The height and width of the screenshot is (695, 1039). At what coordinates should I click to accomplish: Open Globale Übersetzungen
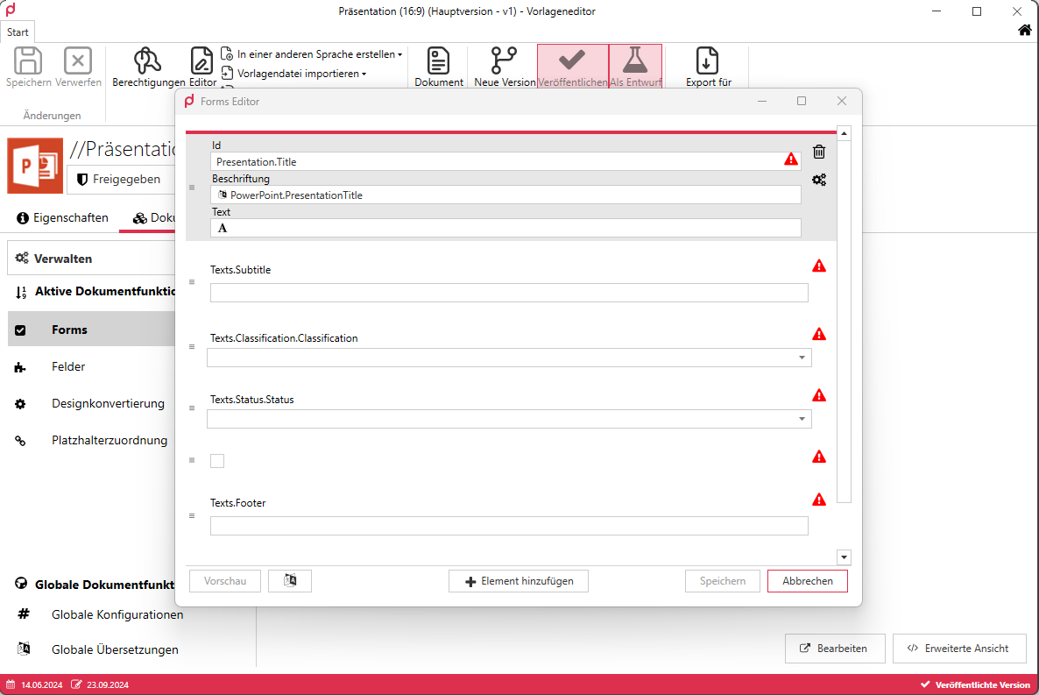[115, 649]
